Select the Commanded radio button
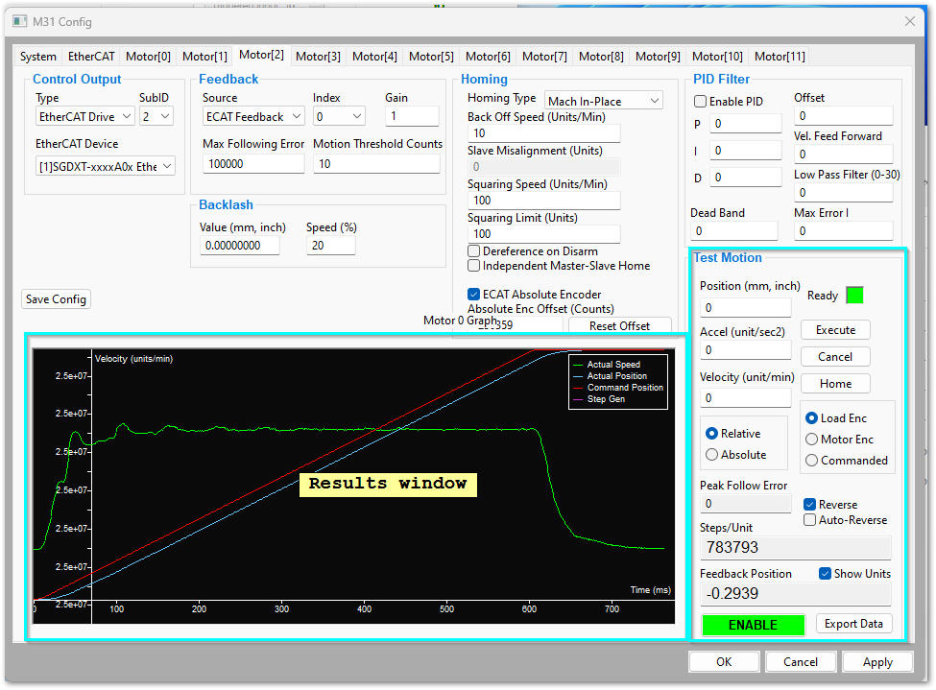 [811, 461]
